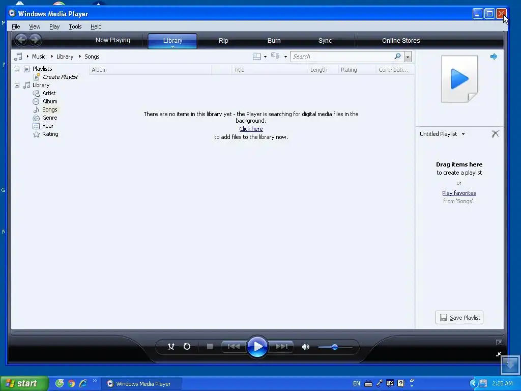Click the Back navigation arrow
This screenshot has height=391, width=521.
(21, 40)
